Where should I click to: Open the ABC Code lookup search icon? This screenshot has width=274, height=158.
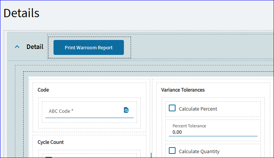(126, 110)
